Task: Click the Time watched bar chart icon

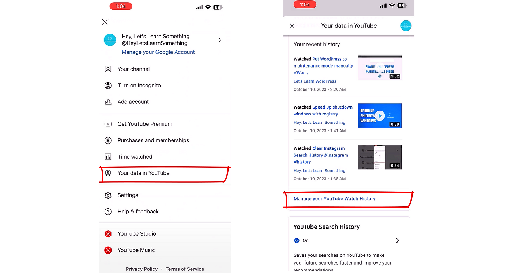Action: click(x=108, y=157)
